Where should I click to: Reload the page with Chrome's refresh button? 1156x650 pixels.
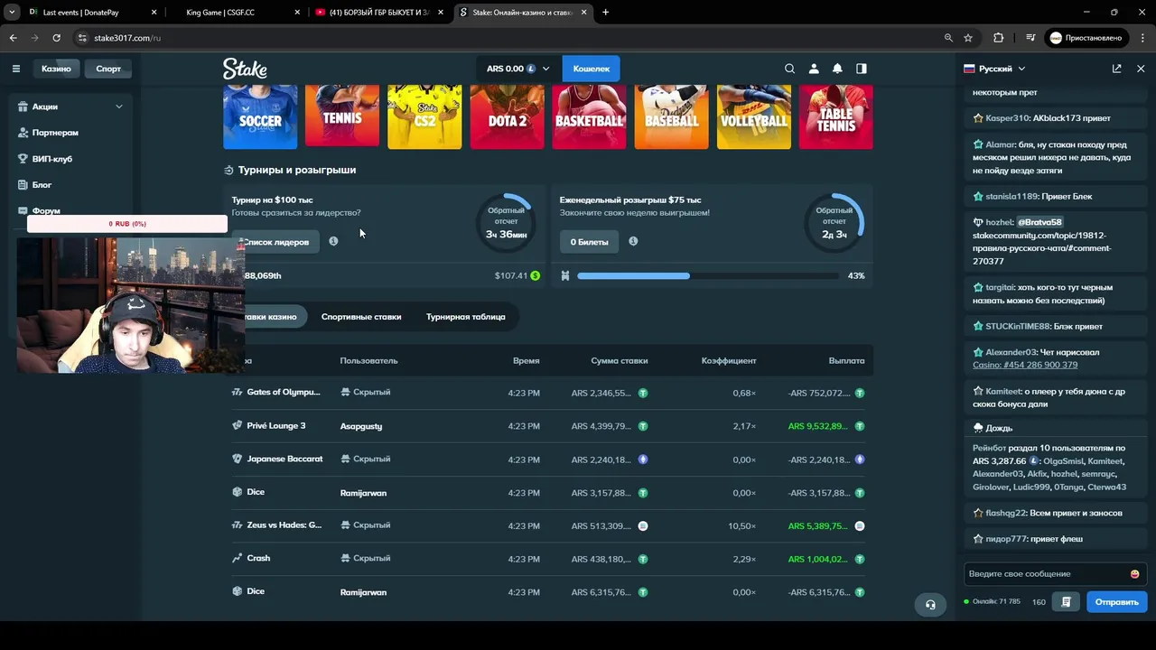click(x=56, y=38)
